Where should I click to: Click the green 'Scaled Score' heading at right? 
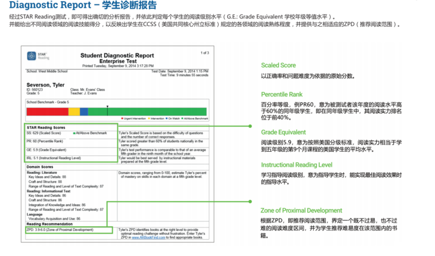(x=278, y=65)
